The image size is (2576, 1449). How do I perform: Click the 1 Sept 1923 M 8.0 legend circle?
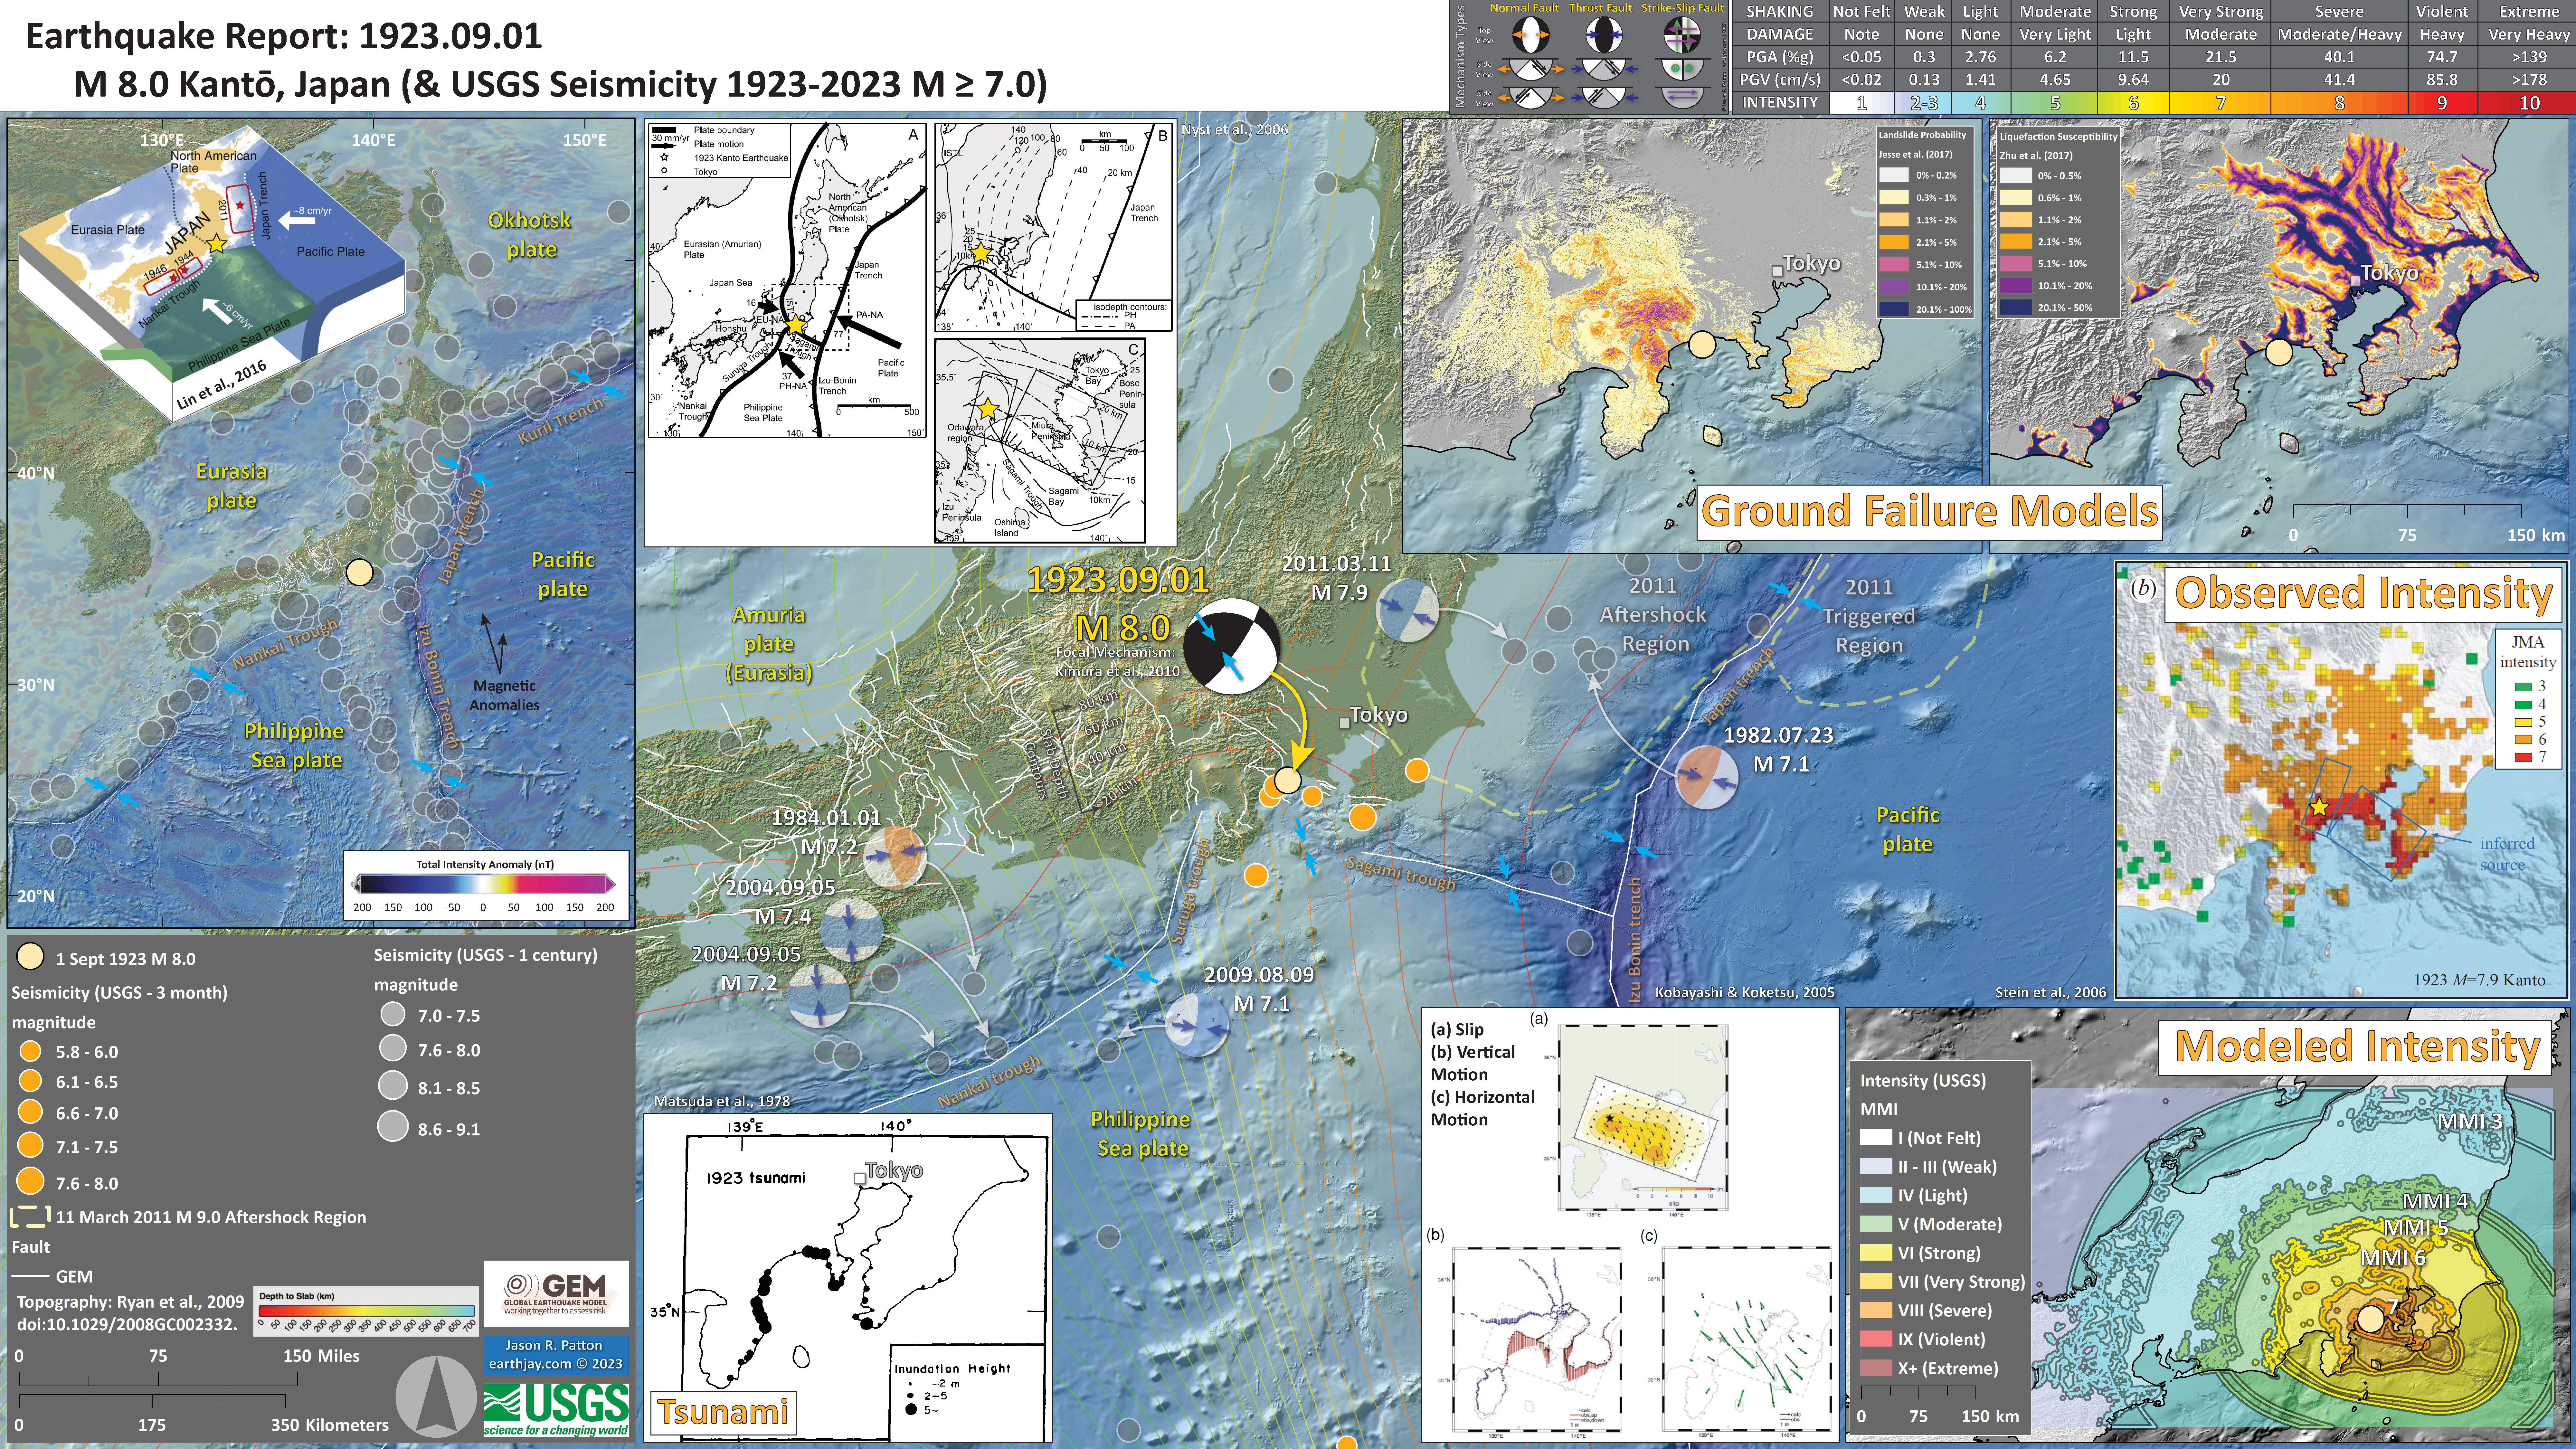[x=31, y=957]
